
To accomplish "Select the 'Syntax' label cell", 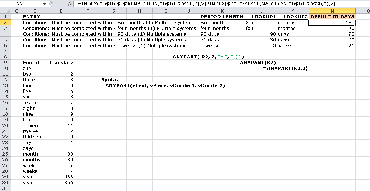I will 110,80.
